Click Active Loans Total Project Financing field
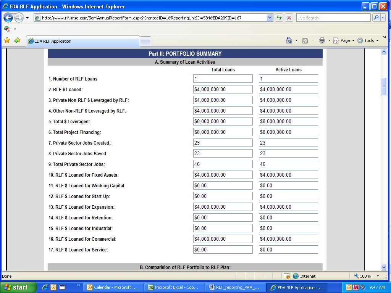The image size is (391, 293). pyautogui.click(x=288, y=132)
